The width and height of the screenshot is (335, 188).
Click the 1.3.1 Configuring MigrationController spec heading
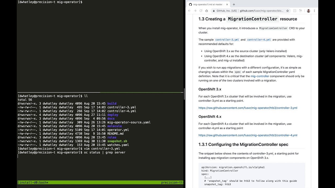(243, 144)
